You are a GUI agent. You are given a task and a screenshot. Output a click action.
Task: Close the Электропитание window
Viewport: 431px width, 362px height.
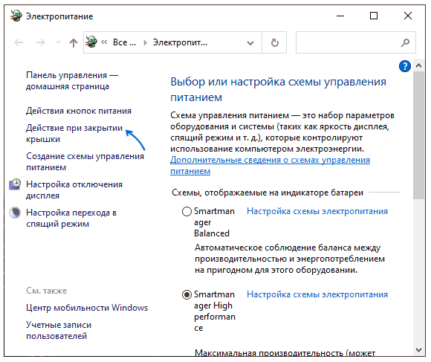tap(408, 16)
